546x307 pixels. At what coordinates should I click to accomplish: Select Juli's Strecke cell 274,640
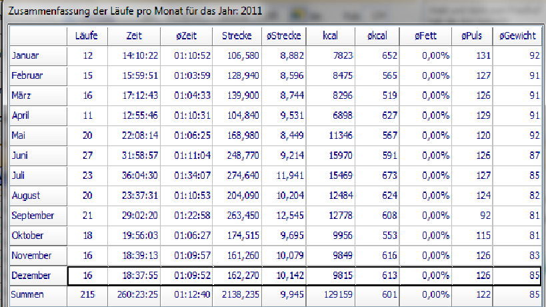click(237, 176)
